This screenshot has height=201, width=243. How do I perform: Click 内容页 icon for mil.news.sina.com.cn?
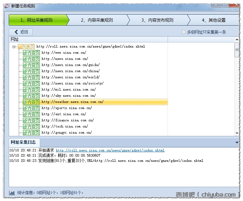click(31, 90)
